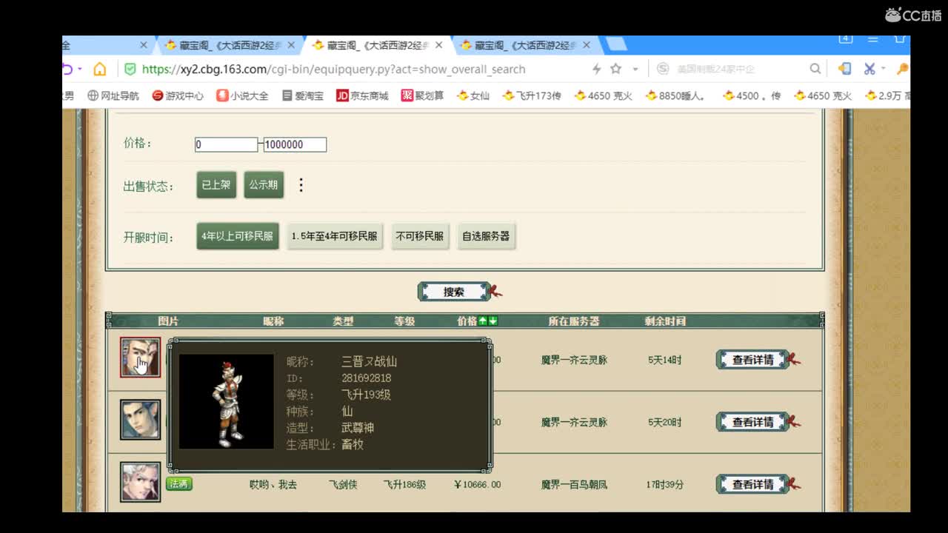Toggle 自选服务器 filter
This screenshot has height=533, width=948.
(x=486, y=236)
